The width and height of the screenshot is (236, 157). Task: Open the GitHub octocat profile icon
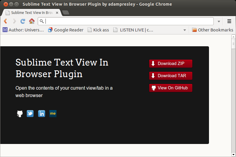point(20,114)
